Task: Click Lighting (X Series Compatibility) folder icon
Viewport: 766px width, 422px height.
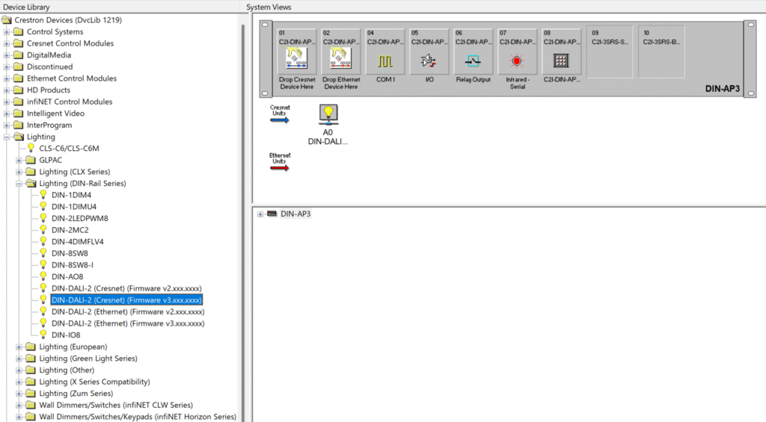Action: 31,382
